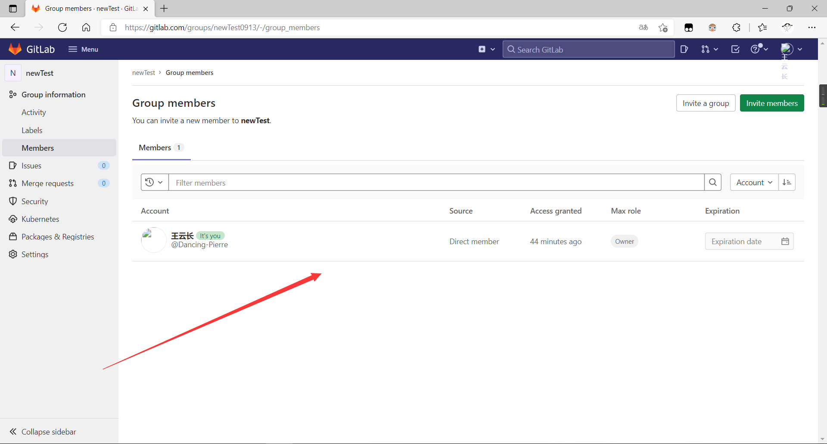Open the expiration calendar icon

[785, 241]
